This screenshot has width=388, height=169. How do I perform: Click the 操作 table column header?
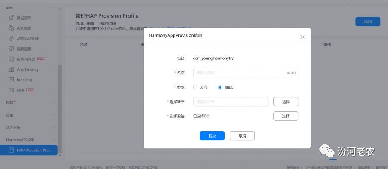pyautogui.click(x=327, y=45)
